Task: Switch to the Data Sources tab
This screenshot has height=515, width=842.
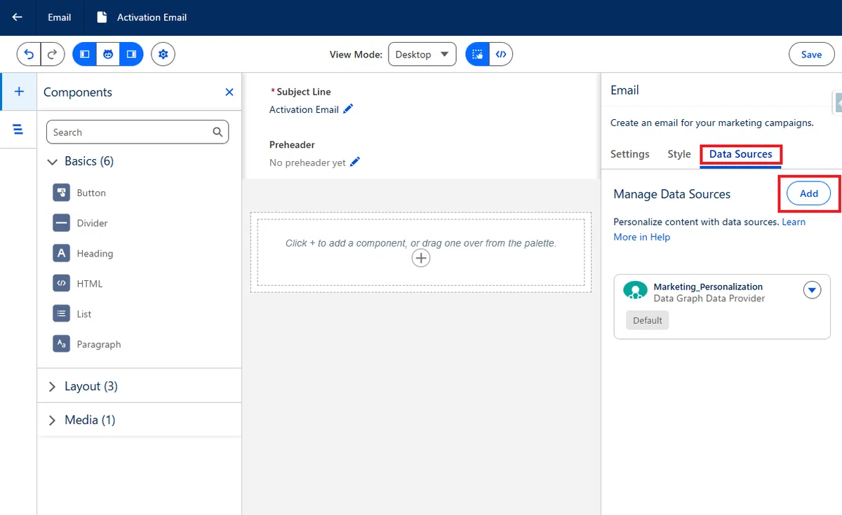Action: coord(740,154)
